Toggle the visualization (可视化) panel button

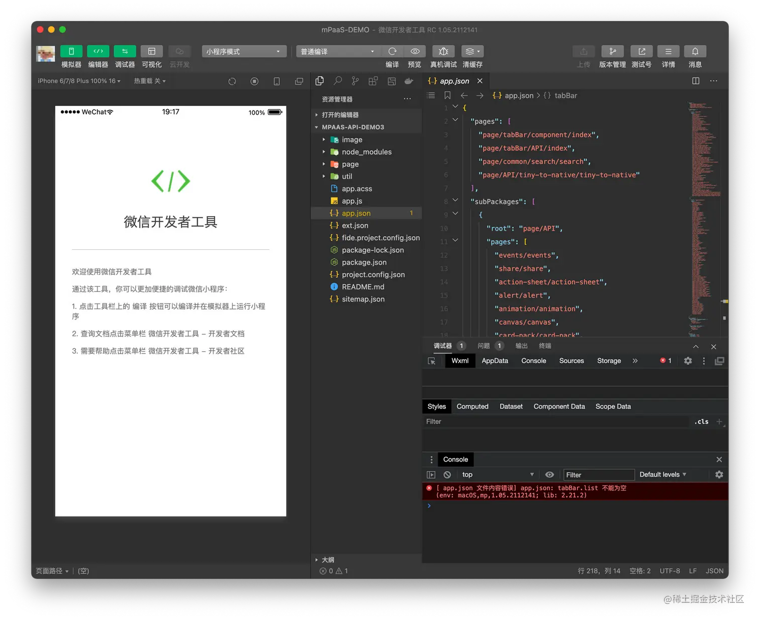tap(151, 51)
